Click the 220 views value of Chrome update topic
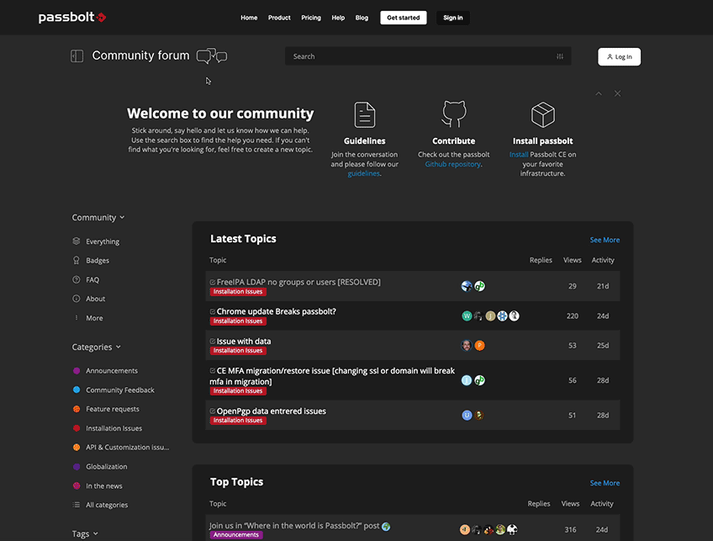 pos(573,316)
